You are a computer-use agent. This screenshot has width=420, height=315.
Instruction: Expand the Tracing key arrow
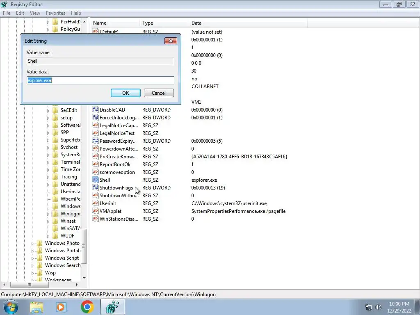point(48,177)
